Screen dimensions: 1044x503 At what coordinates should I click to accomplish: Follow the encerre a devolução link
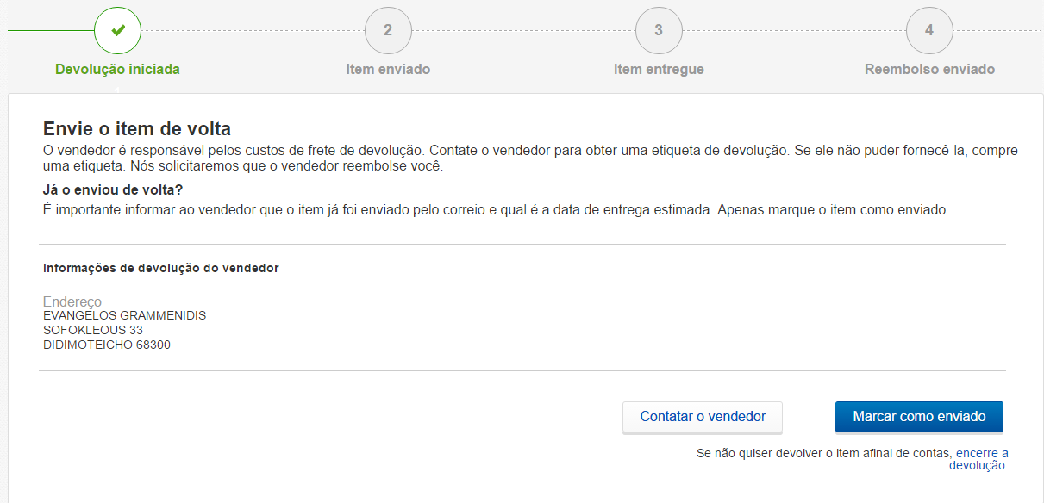[981, 458]
